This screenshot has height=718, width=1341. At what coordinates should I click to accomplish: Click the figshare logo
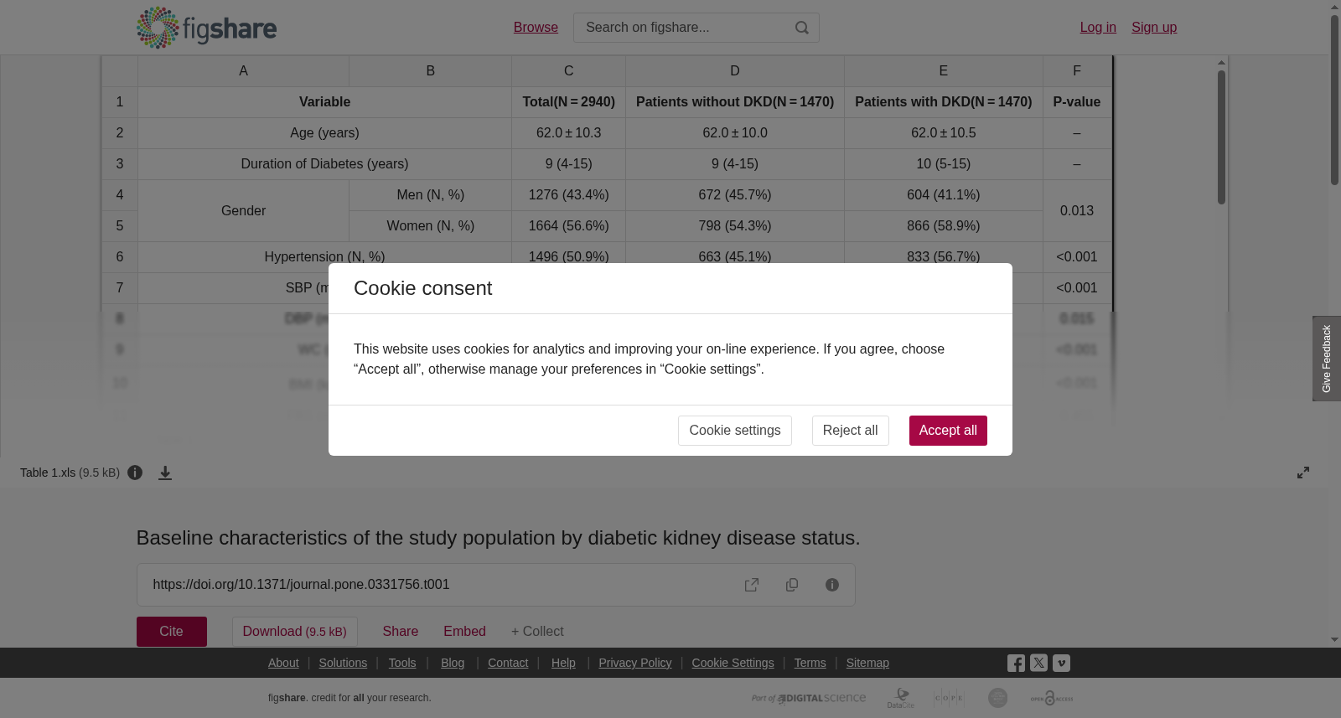206,28
